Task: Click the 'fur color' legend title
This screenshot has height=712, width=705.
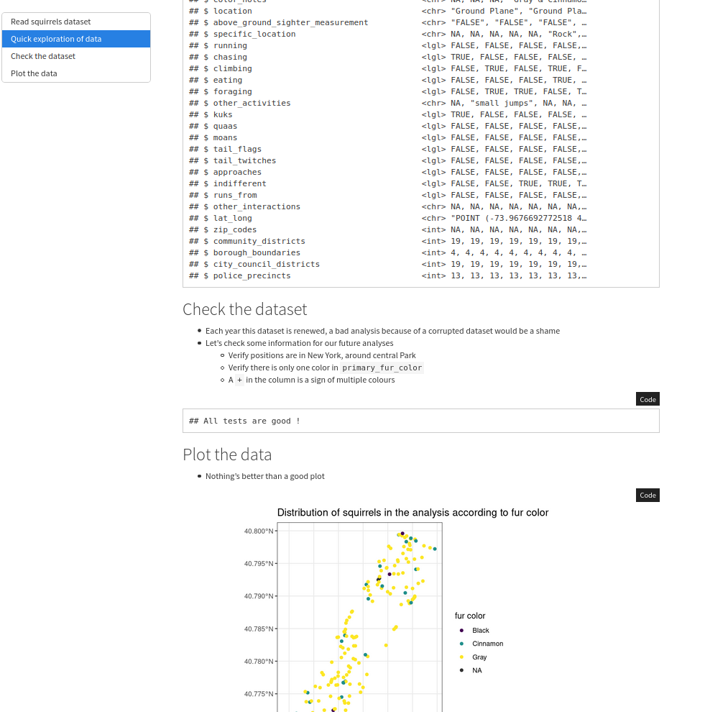Action: [x=470, y=616]
